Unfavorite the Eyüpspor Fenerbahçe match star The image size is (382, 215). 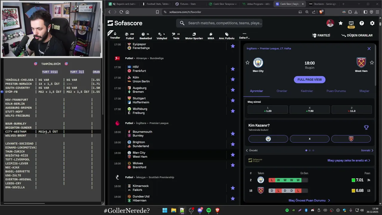(x=233, y=46)
